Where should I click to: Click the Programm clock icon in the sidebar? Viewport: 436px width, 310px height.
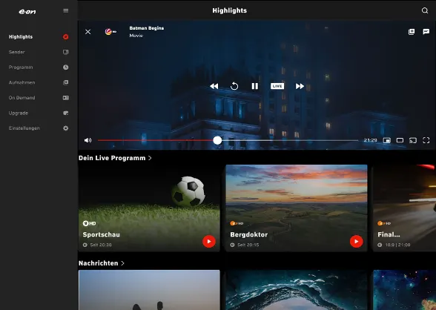point(65,67)
